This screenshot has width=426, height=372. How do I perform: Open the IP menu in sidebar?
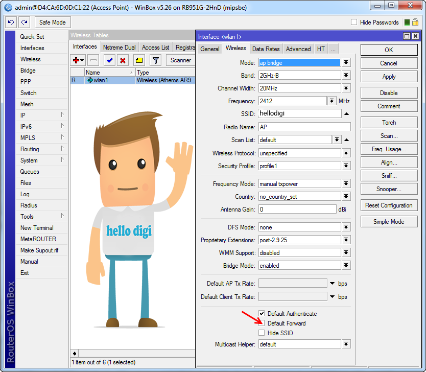tap(41, 115)
